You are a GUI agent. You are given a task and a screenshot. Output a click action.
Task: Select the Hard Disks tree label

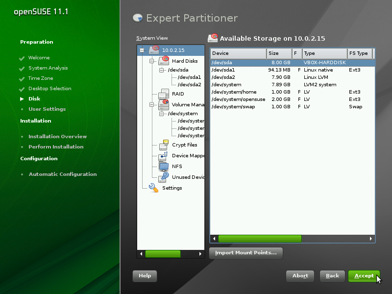click(185, 61)
